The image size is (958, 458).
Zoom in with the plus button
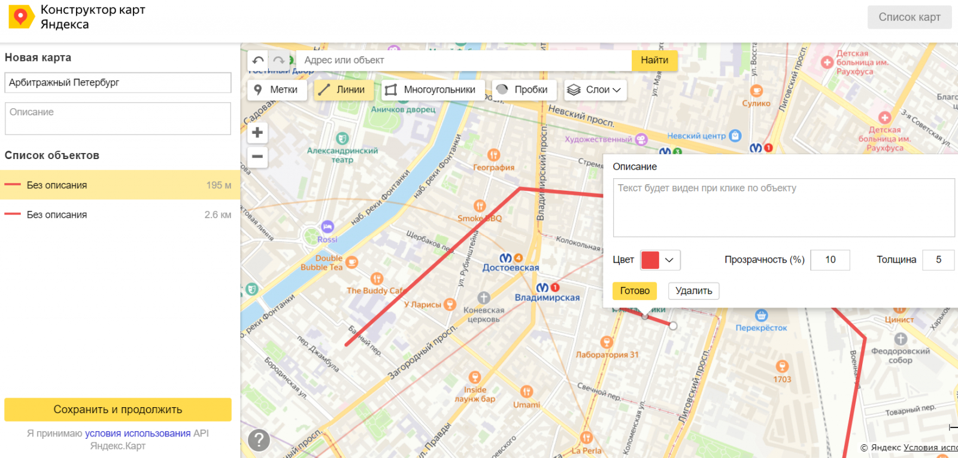[257, 133]
